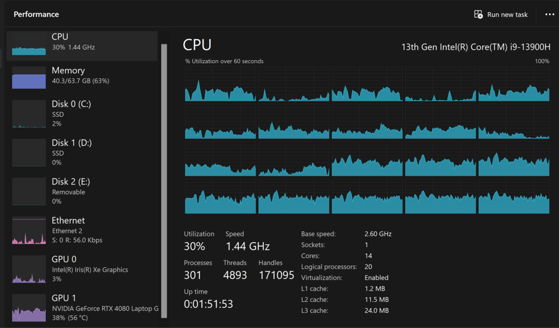The width and height of the screenshot is (559, 328).
Task: Open the three-dot more options menu
Action: 549,15
